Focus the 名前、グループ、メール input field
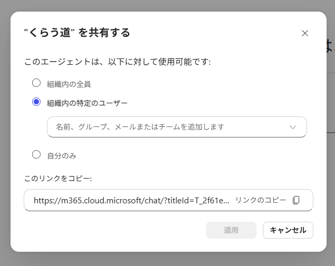The image size is (335, 266). pyautogui.click(x=177, y=127)
